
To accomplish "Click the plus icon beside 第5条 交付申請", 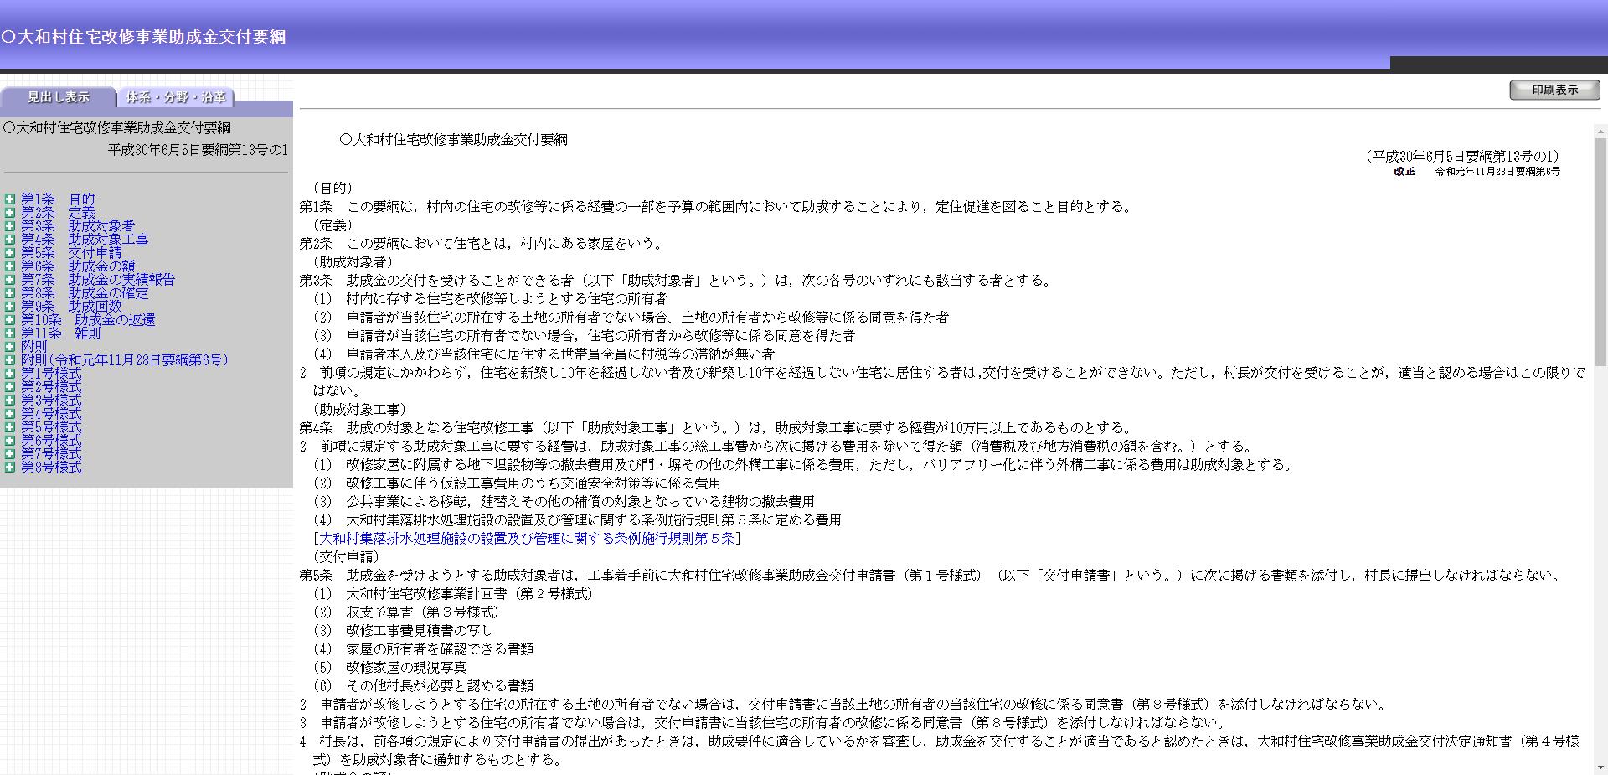I will pos(8,252).
